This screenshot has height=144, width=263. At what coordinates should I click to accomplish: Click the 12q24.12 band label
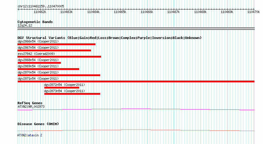pyautogui.click(x=25, y=25)
